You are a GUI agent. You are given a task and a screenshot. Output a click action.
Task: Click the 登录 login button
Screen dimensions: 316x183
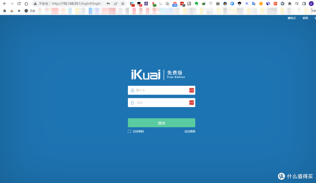click(x=161, y=123)
